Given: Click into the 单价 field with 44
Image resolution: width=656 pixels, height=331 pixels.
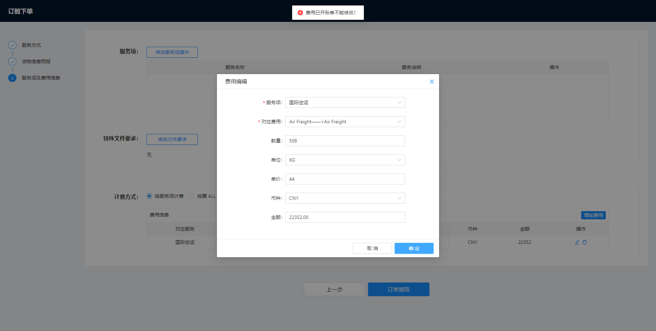Looking at the screenshot, I should pyautogui.click(x=345, y=179).
